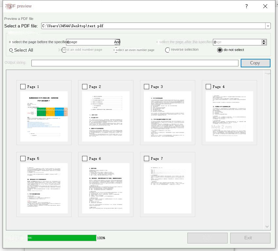Click the question mark help icon
Image resolution: width=278 pixels, height=251 pixels.
point(246,6)
